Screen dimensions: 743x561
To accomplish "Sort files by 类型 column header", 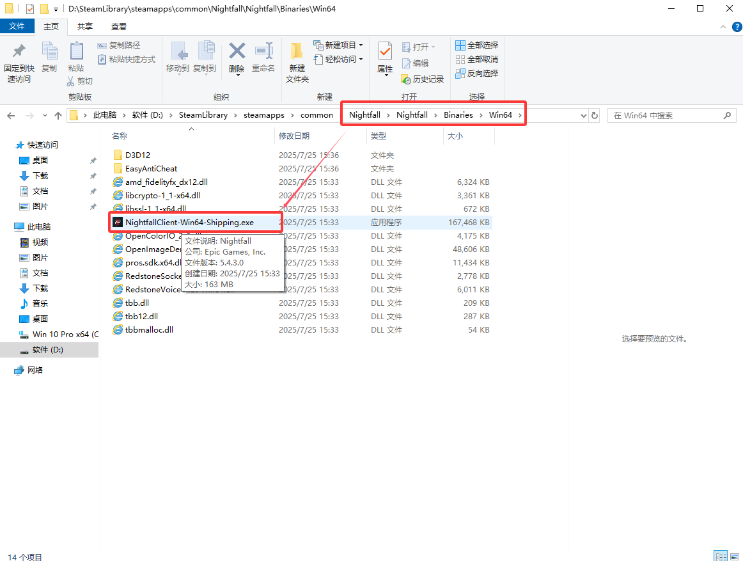I will point(405,136).
